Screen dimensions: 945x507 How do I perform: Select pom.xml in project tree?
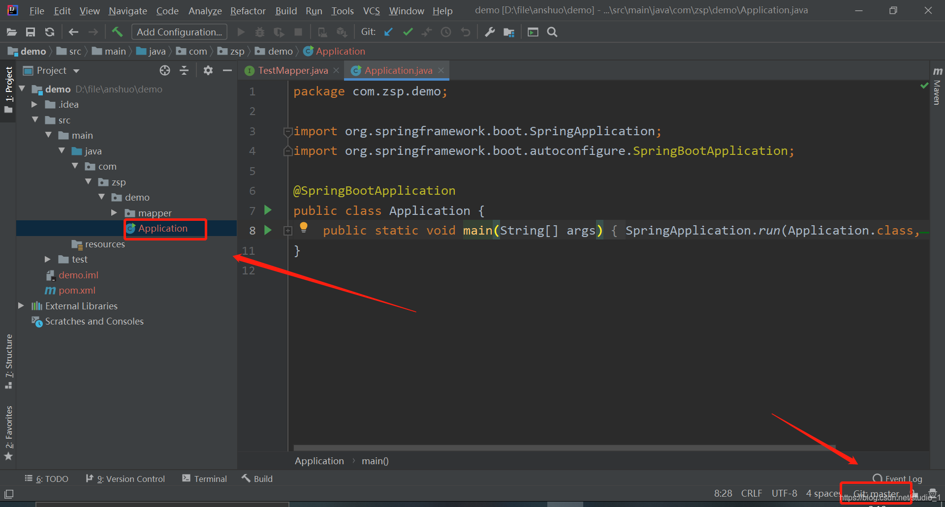click(77, 290)
